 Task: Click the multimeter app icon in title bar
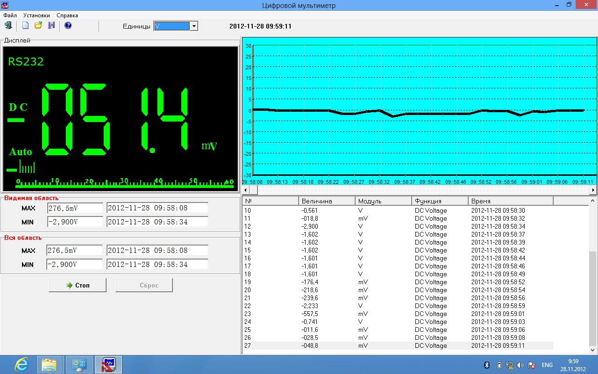[x=5, y=5]
